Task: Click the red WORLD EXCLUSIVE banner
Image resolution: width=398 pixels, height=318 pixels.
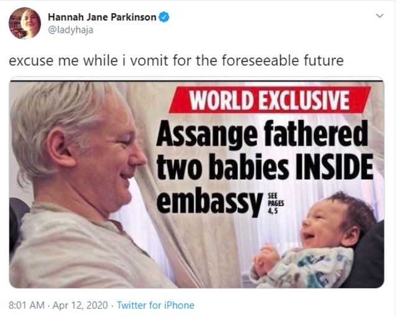Action: [x=270, y=100]
